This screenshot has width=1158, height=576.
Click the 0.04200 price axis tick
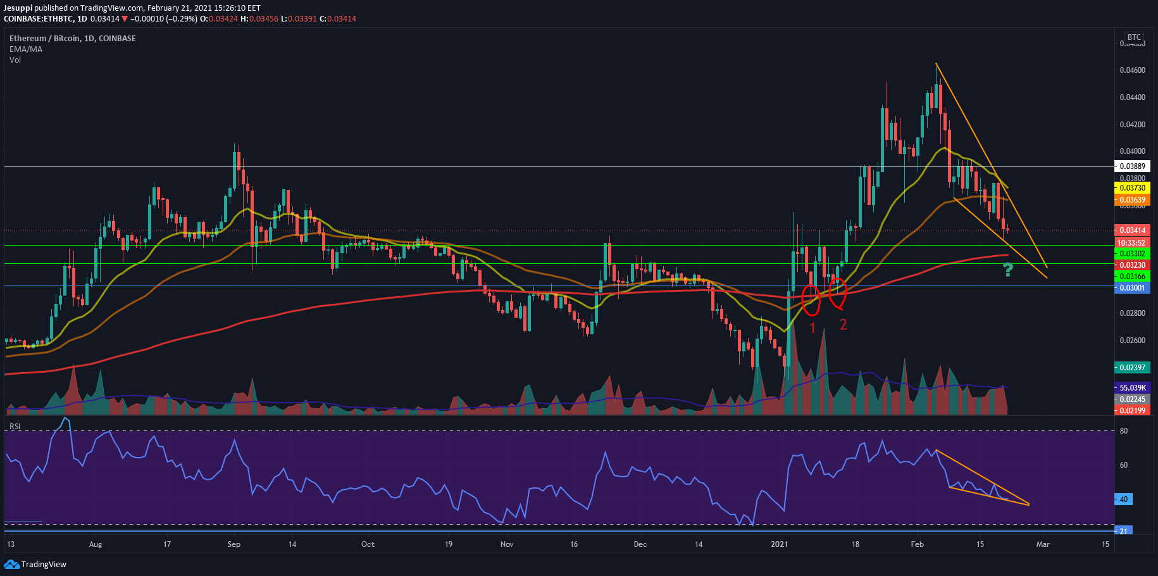pos(1133,125)
